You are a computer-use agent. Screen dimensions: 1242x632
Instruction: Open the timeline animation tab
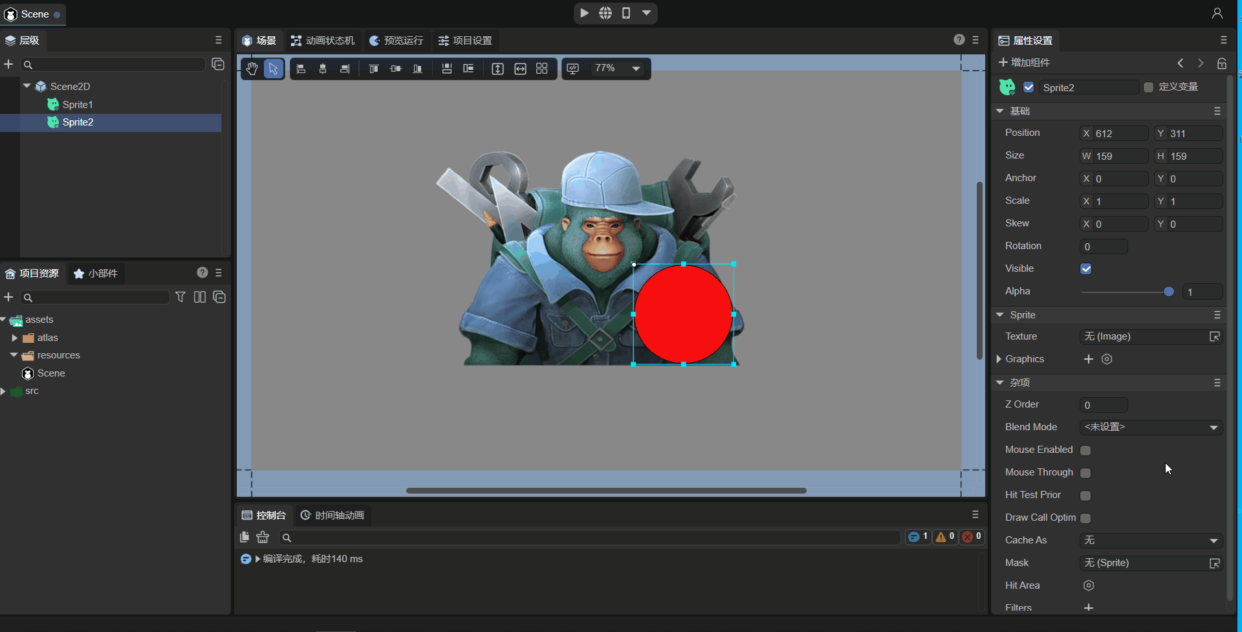click(332, 516)
